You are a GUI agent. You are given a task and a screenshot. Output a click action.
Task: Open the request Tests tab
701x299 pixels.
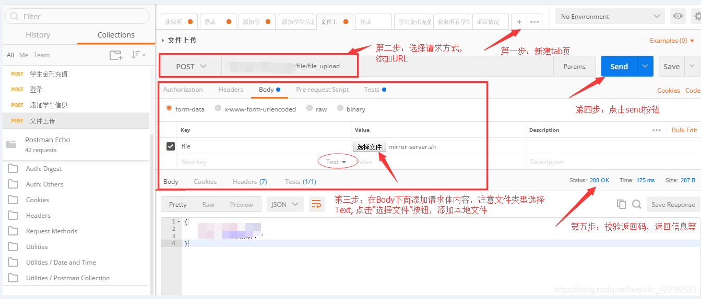375,90
